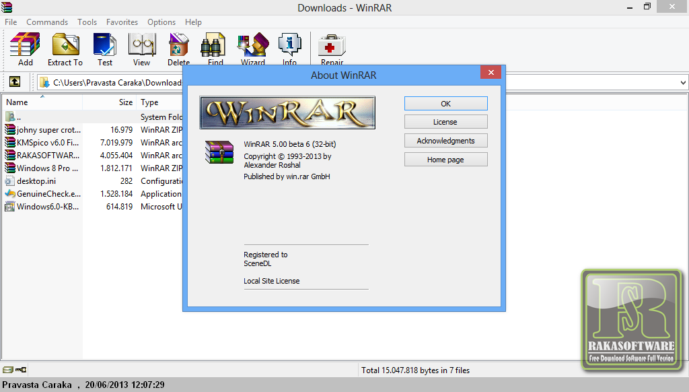Open the Acknowledgments button

[445, 141]
